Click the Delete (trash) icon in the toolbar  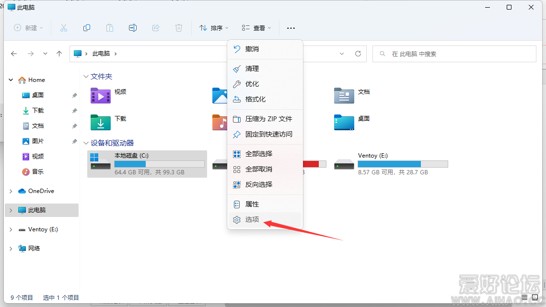click(x=179, y=28)
